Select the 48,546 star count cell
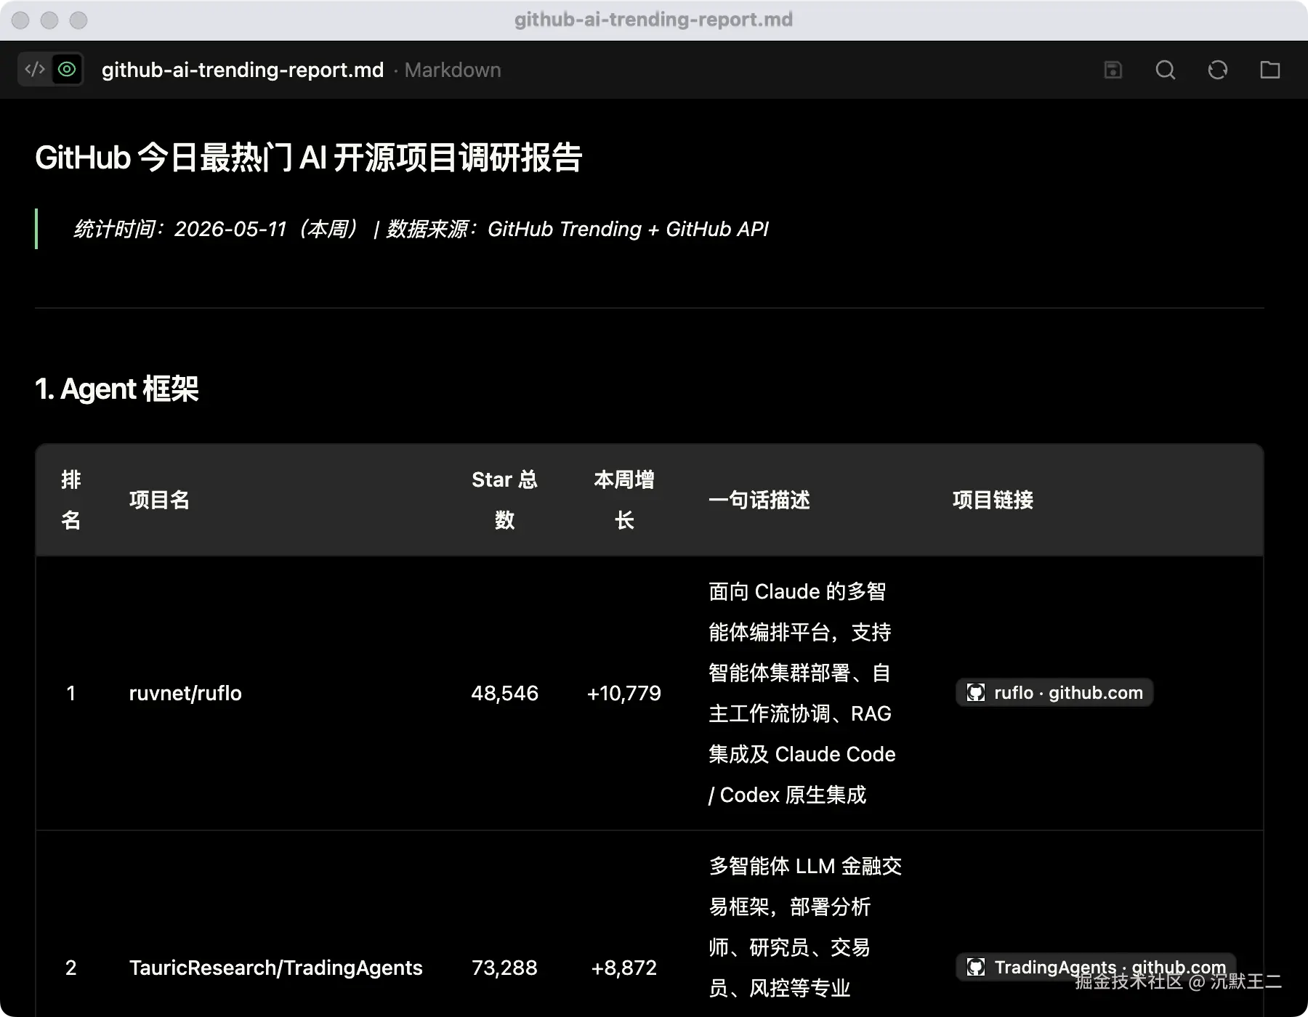1308x1017 pixels. pos(504,693)
